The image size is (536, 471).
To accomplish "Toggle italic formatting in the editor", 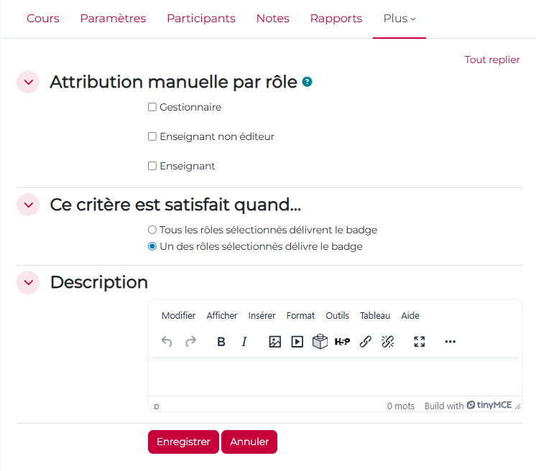I will tap(244, 342).
